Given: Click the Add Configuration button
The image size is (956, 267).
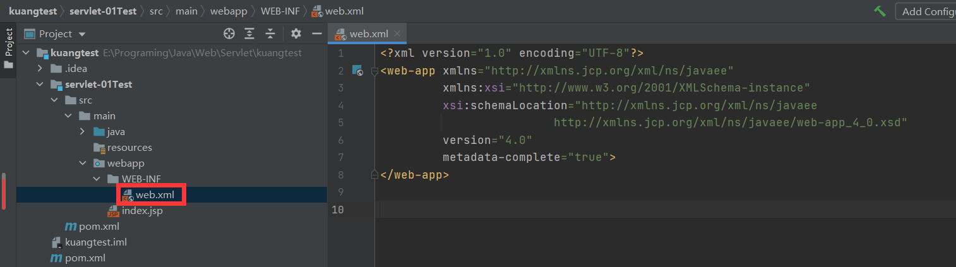Looking at the screenshot, I should (x=926, y=11).
